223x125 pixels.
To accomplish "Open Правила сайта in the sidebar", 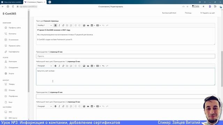I will (13, 46).
